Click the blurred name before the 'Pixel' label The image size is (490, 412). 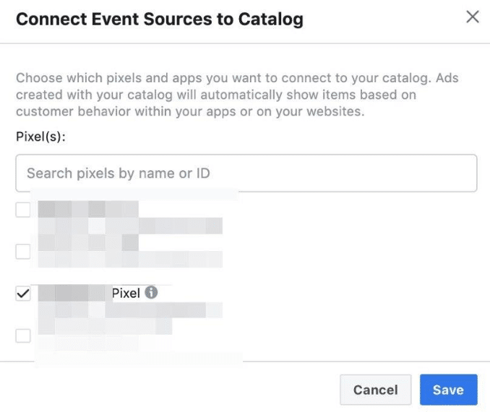[72, 293]
